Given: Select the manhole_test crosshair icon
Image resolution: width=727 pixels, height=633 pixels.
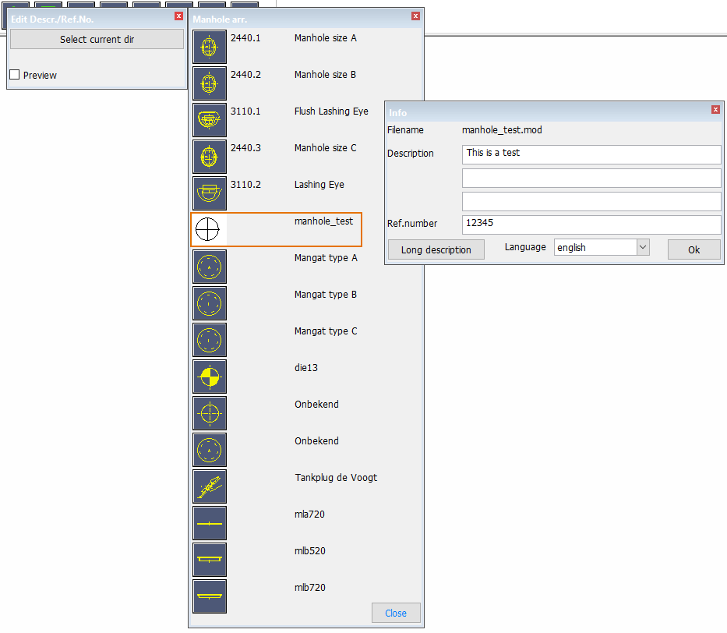Looking at the screenshot, I should click(208, 229).
